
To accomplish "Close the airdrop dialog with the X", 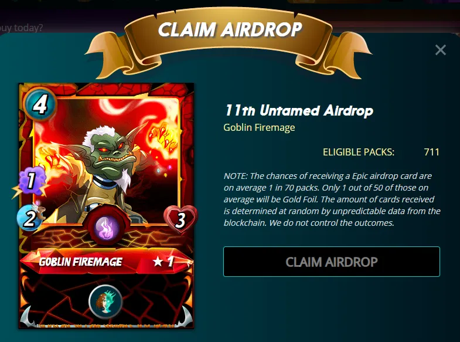I will 440,50.
